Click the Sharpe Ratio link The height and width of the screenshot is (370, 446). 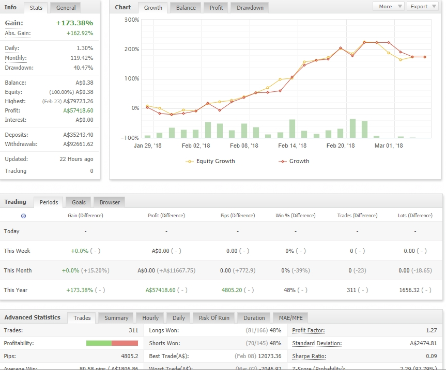(309, 356)
